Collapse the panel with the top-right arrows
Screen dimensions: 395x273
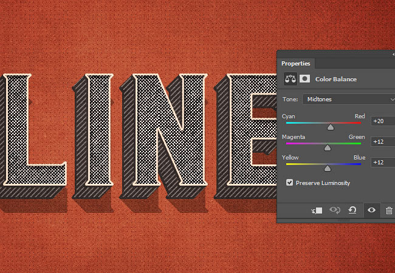point(393,55)
